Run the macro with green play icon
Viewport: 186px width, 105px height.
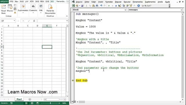[x=109, y=6]
